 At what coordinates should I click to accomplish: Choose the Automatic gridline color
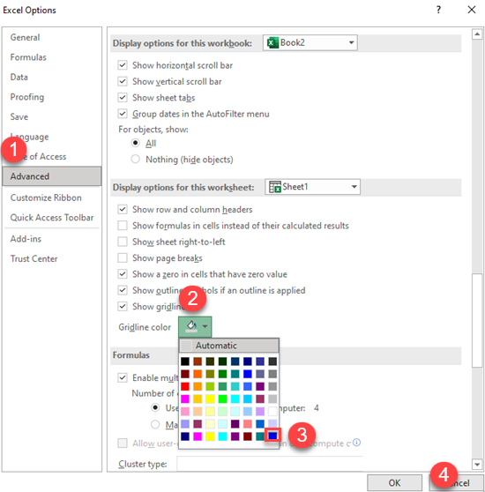229,346
